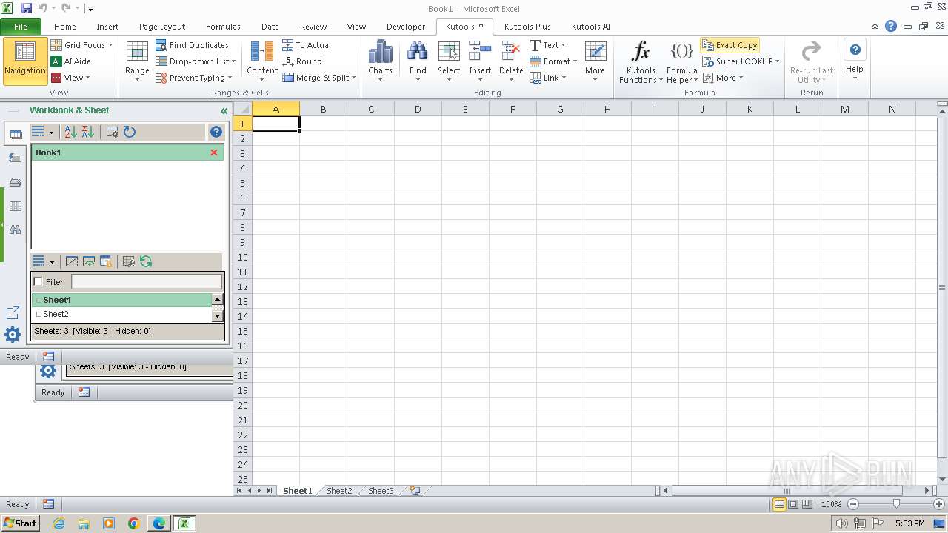Open Kutools Functions fx menu
The height and width of the screenshot is (533, 948).
tap(641, 62)
